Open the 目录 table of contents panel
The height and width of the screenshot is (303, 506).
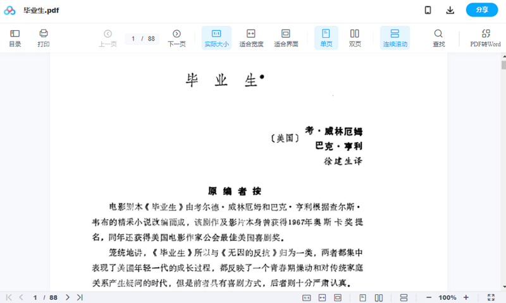click(15, 38)
